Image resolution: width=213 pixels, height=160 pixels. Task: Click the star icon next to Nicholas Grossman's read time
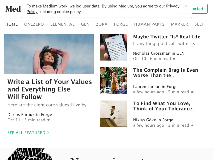click(174, 58)
